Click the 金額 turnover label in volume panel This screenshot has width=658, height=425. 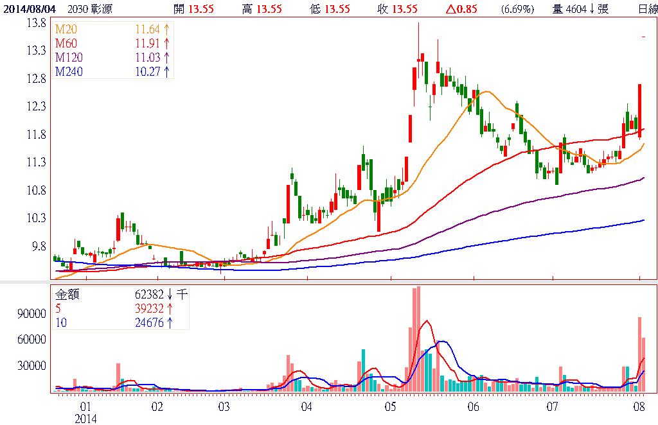coord(67,295)
